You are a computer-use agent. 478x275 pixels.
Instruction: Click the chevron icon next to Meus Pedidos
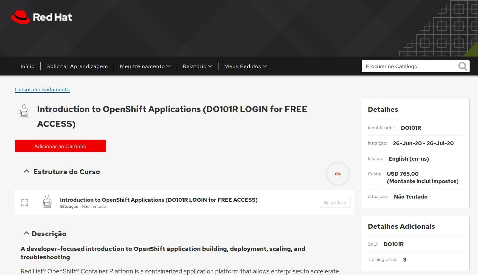(x=265, y=66)
